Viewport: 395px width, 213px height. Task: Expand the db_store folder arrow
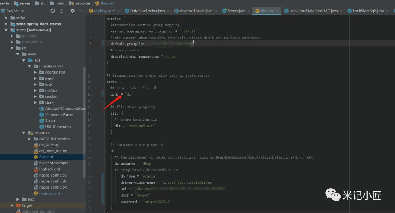tap(12, 36)
